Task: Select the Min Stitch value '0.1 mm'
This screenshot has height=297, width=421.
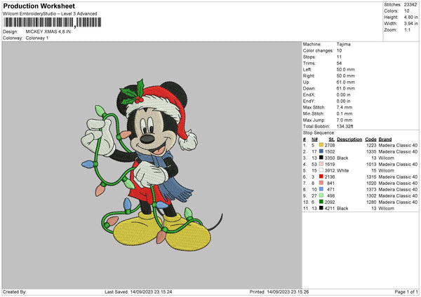Action: 345,113
